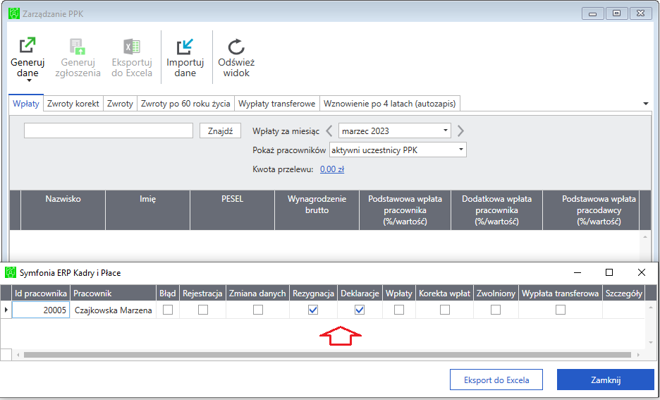Click the 0,00 zł transfer amount link

(x=332, y=169)
